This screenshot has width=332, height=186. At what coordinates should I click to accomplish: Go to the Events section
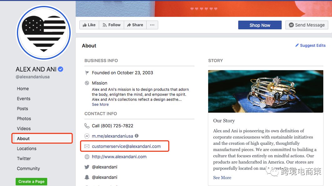click(x=24, y=99)
